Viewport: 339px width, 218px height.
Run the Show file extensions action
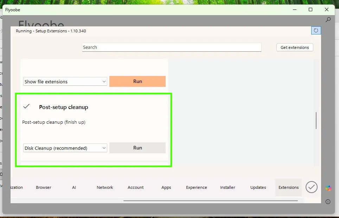(137, 81)
